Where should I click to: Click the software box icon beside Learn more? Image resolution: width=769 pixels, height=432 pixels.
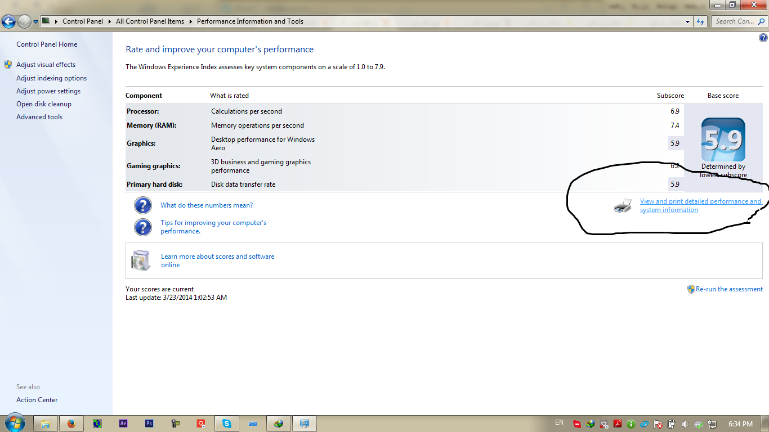141,260
